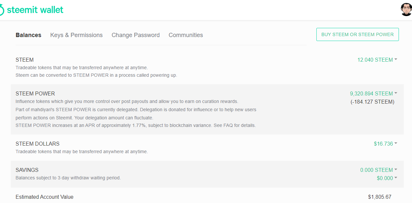Expand the $16.736 Steem Dollars dropdown
412x203 pixels.
[383, 144]
